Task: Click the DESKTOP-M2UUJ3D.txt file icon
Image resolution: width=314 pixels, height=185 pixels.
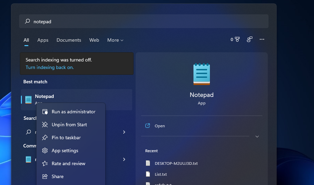Action: click(148, 163)
